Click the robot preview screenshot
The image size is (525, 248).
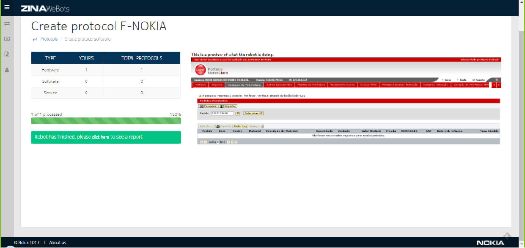[346, 101]
